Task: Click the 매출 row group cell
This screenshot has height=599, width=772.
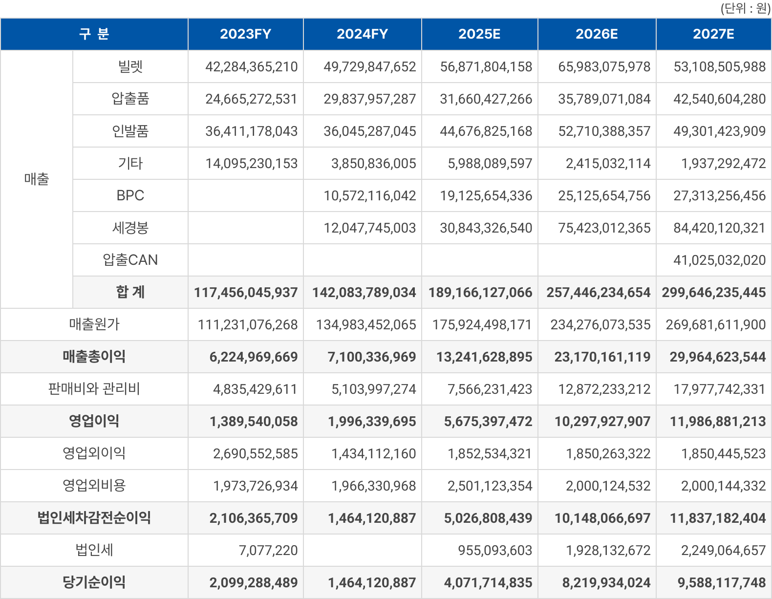Action: (x=37, y=179)
